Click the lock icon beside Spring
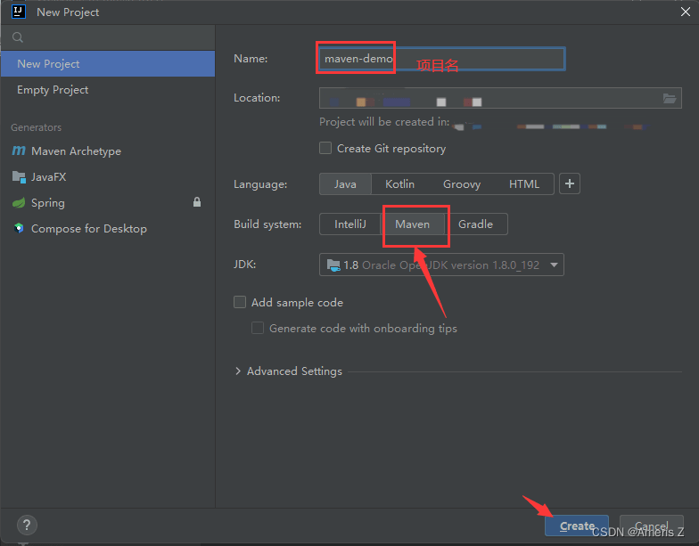This screenshot has height=546, width=699. pos(197,202)
